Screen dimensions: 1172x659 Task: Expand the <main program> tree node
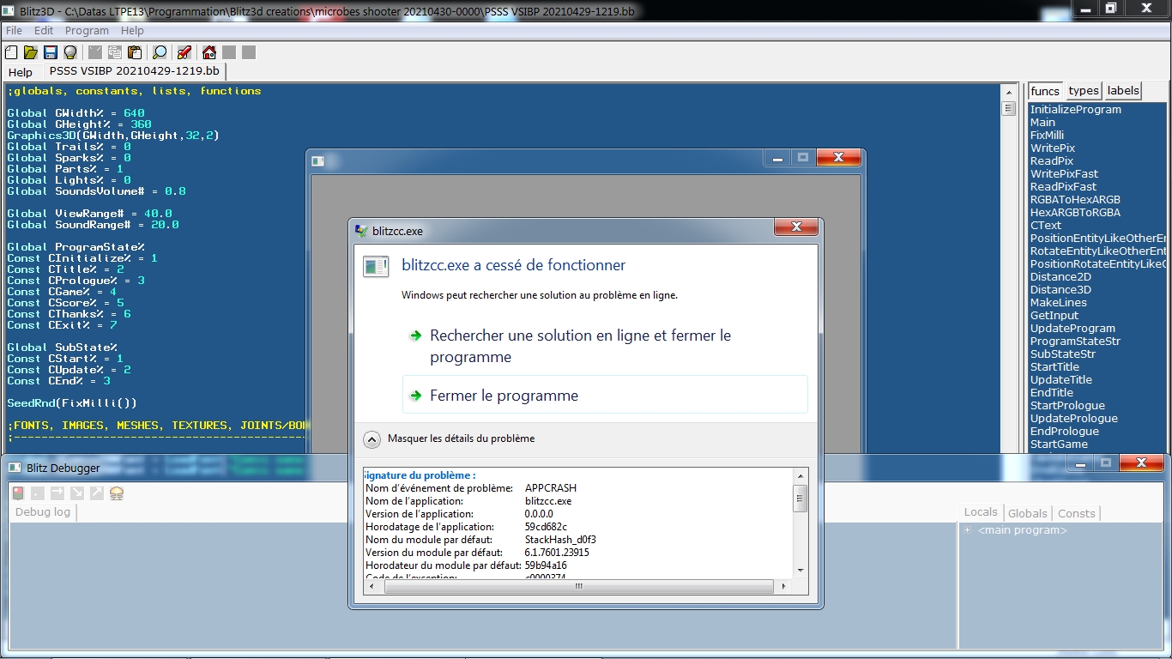pos(967,530)
